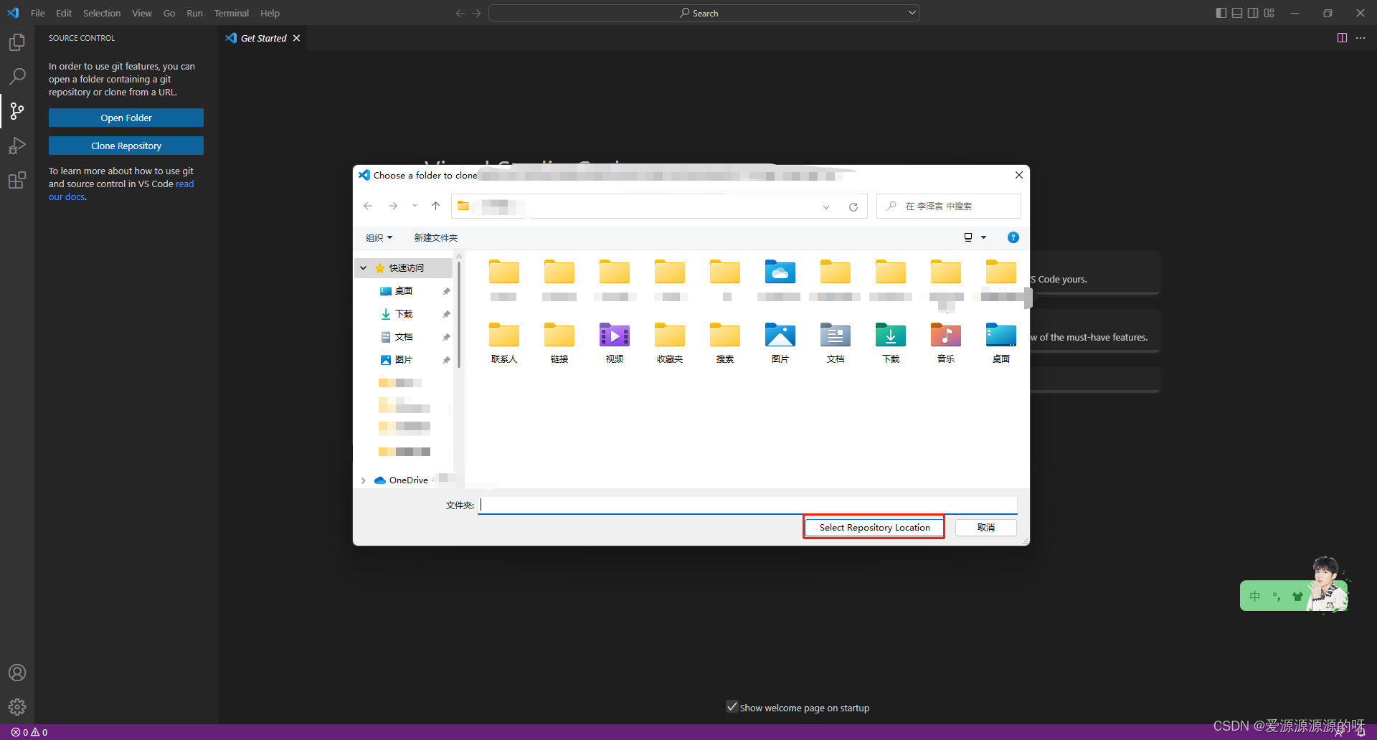Open the 搜索 folder
This screenshot has height=740, width=1377.
725,343
